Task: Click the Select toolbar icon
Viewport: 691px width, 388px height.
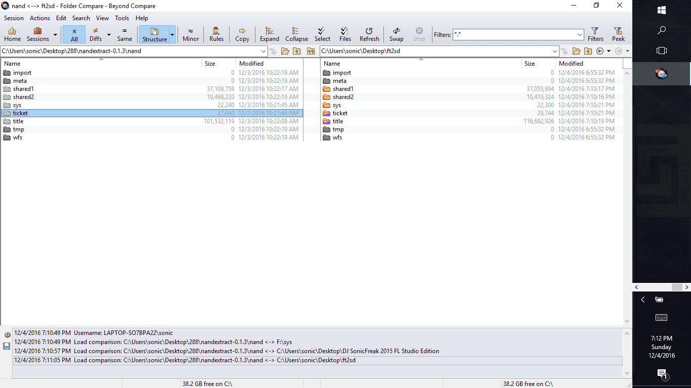Action: (322, 34)
